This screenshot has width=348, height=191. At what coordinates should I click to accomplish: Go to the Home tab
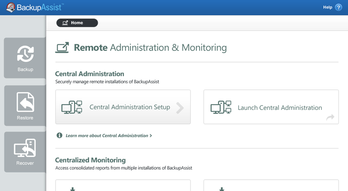pyautogui.click(x=77, y=23)
